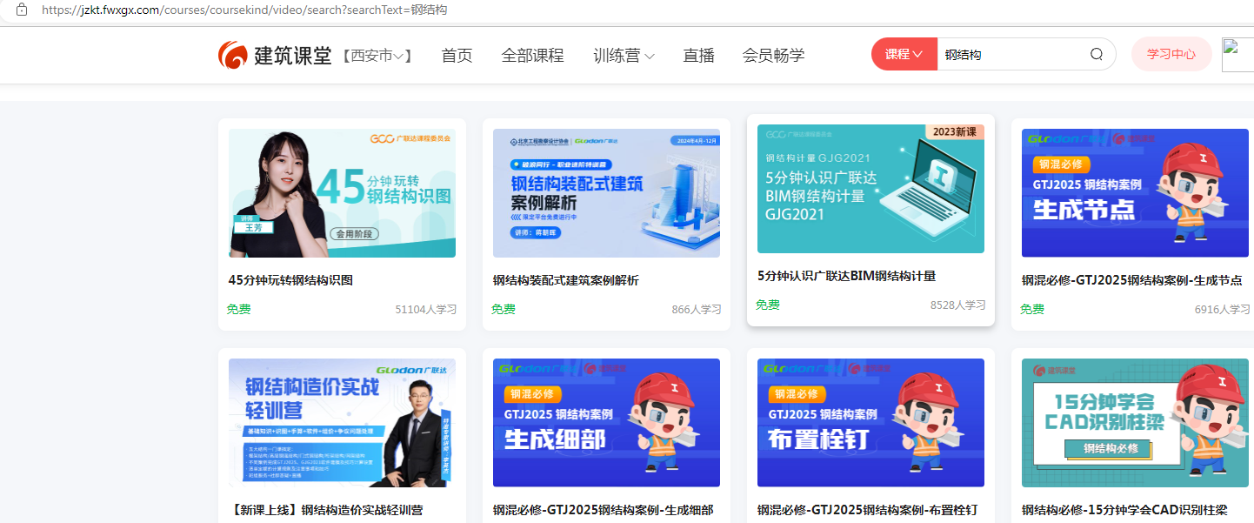Open the 钢结构装配式建筑案例解析 course thumbnail
1254x523 pixels.
coord(606,193)
